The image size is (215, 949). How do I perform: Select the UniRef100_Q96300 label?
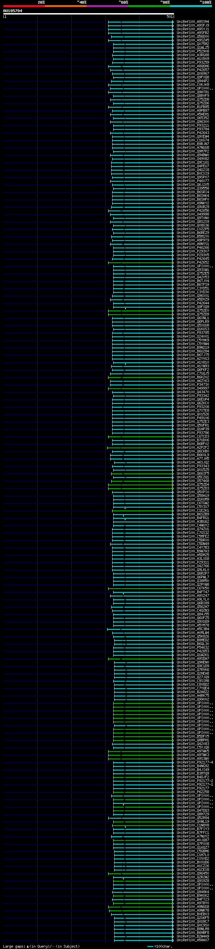click(x=192, y=122)
